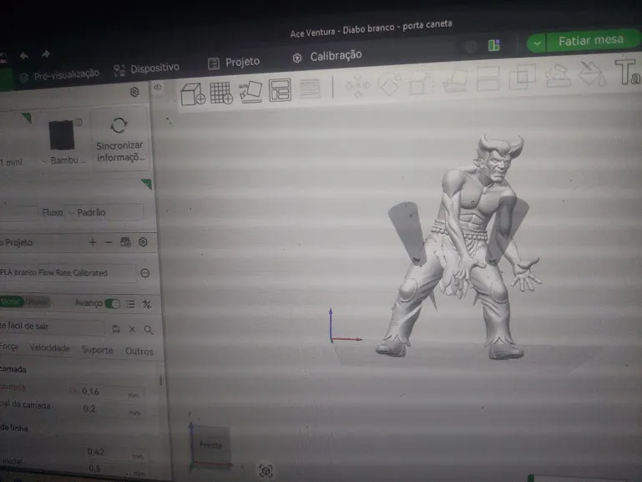Click the Undo arrow

tap(24, 56)
